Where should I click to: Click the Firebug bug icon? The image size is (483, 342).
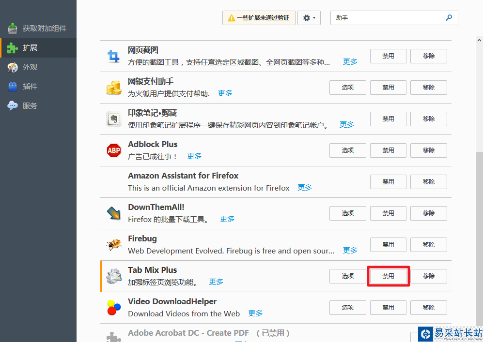114,245
